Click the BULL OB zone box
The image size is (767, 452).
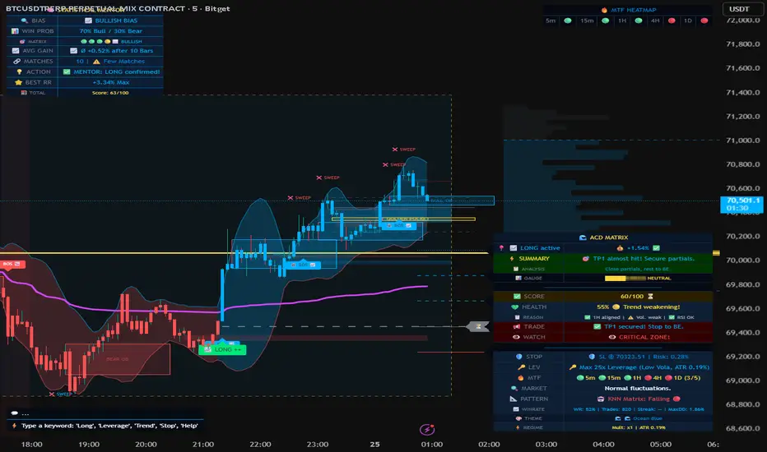point(442,201)
